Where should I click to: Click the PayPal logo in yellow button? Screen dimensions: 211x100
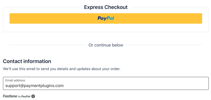coord(106,18)
